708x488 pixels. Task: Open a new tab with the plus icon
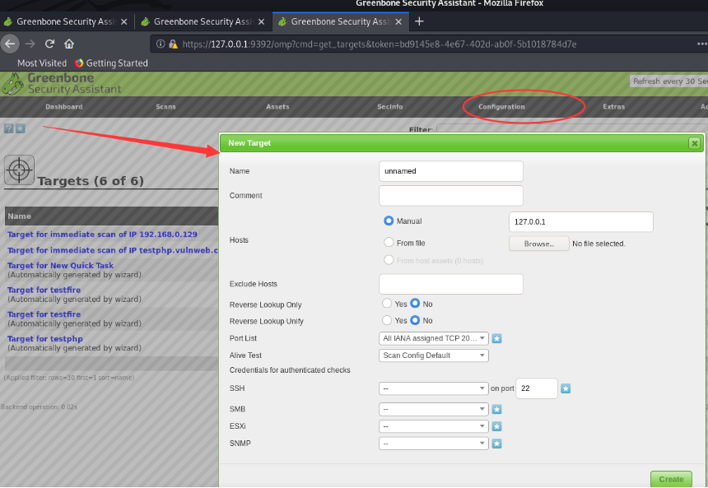click(x=419, y=21)
